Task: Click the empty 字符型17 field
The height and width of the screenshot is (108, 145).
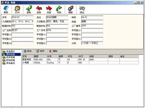Action: (x=57, y=39)
